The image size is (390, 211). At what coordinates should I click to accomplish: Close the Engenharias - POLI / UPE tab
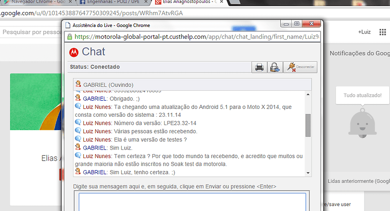click(146, 1)
